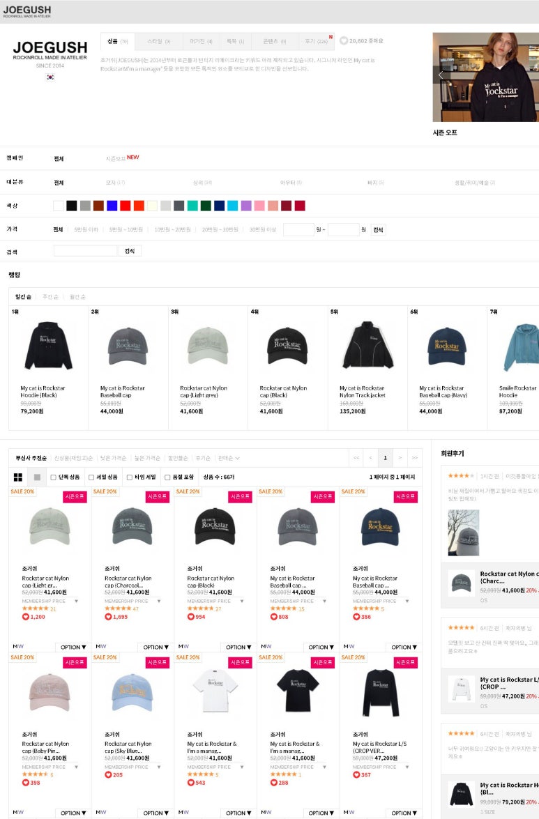Pick the black color swatch

[72, 206]
